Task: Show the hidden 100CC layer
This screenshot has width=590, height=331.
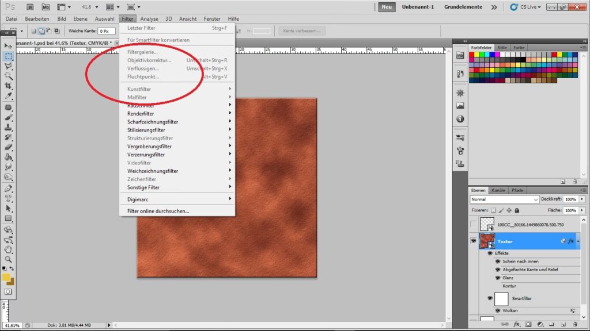Action: pyautogui.click(x=474, y=224)
